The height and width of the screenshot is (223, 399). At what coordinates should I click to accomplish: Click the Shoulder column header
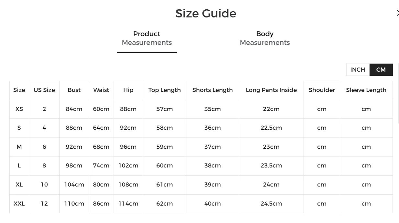tap(322, 90)
